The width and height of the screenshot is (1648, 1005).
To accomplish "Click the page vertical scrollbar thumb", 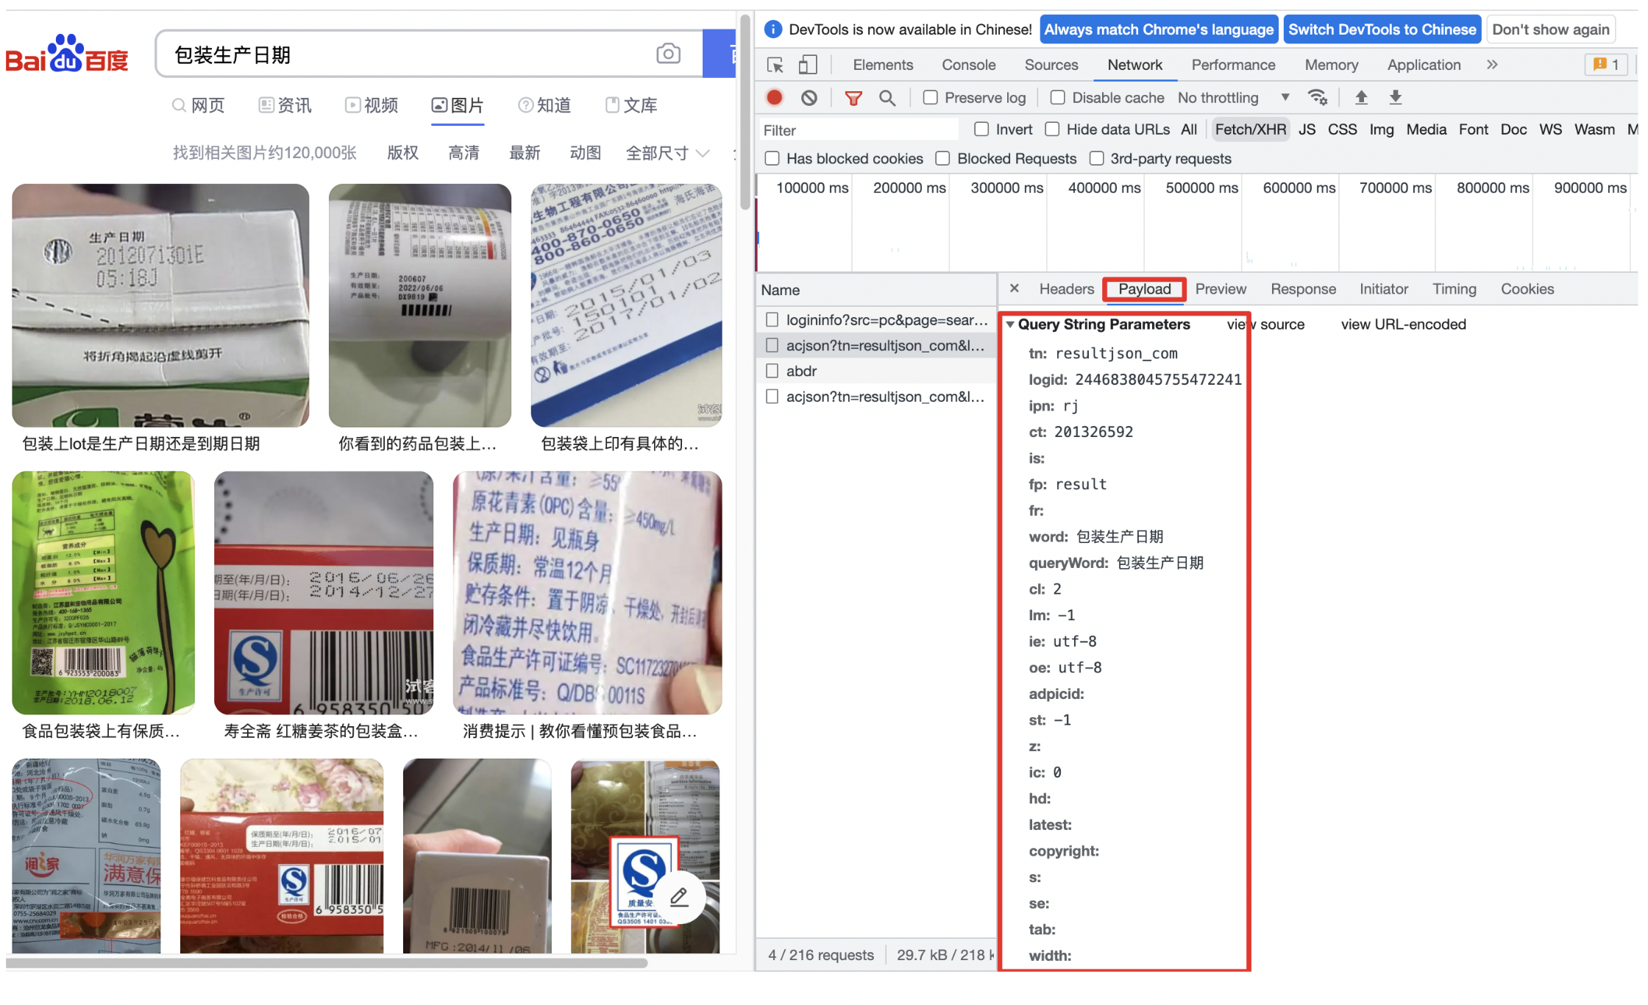I will click(745, 112).
